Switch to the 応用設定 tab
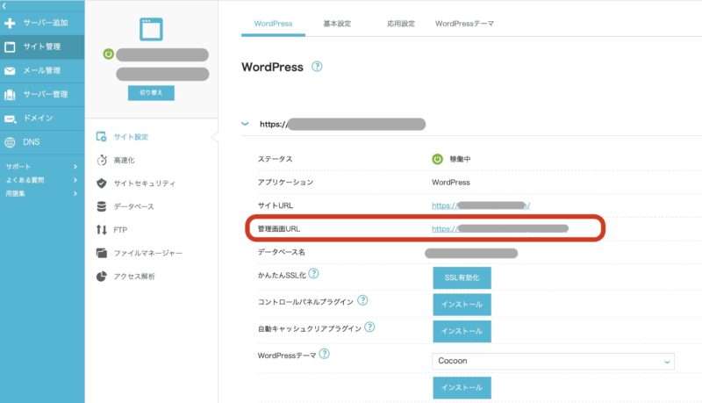702x403 pixels. click(401, 24)
